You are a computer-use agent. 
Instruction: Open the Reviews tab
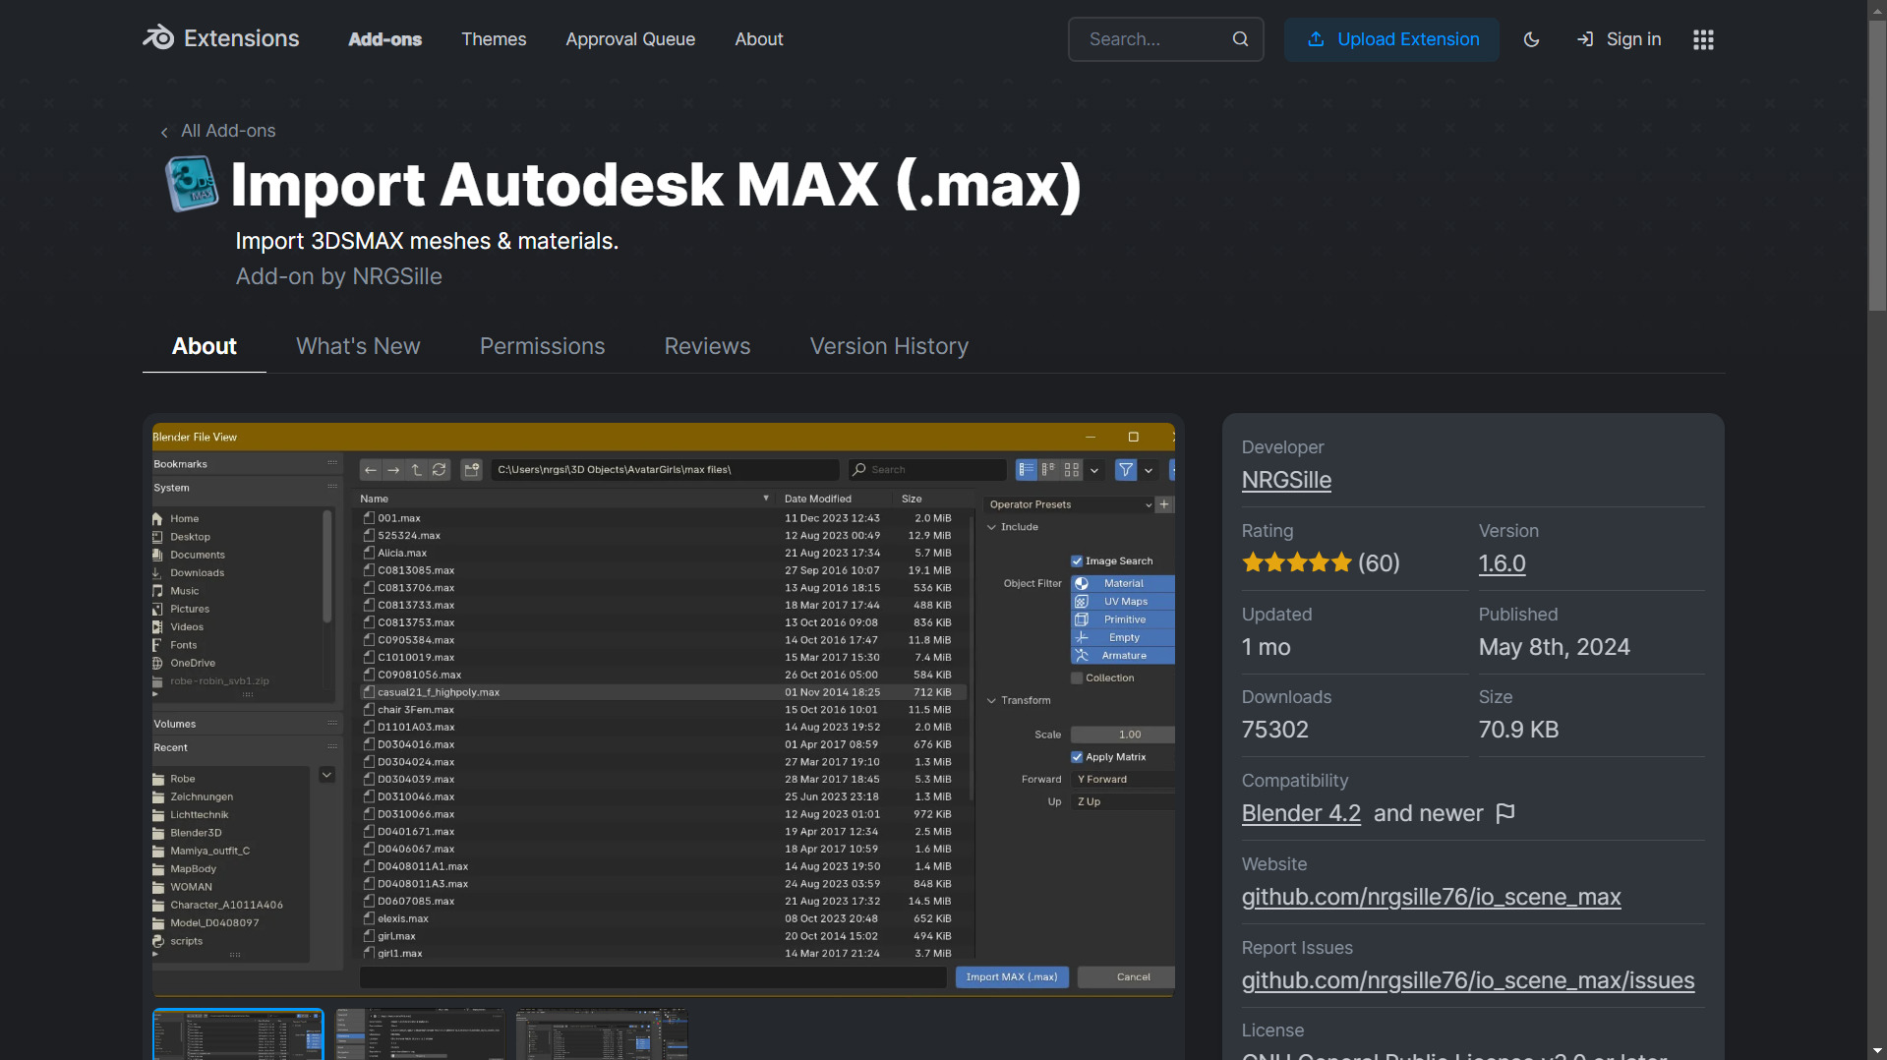707,346
